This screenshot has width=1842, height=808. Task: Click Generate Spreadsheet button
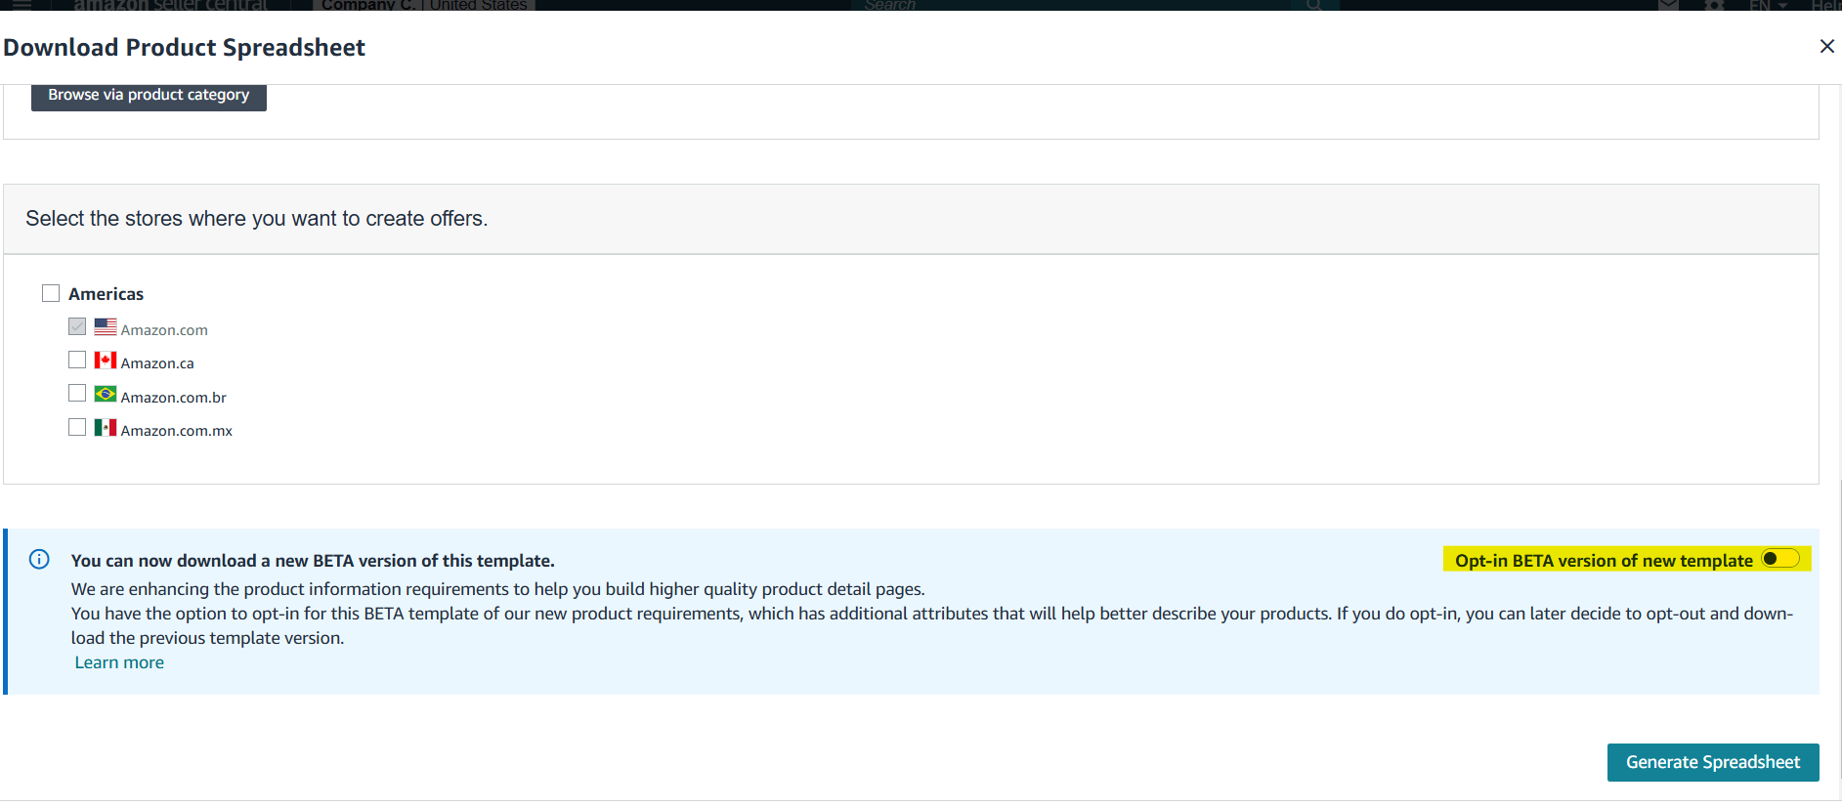pos(1713,762)
